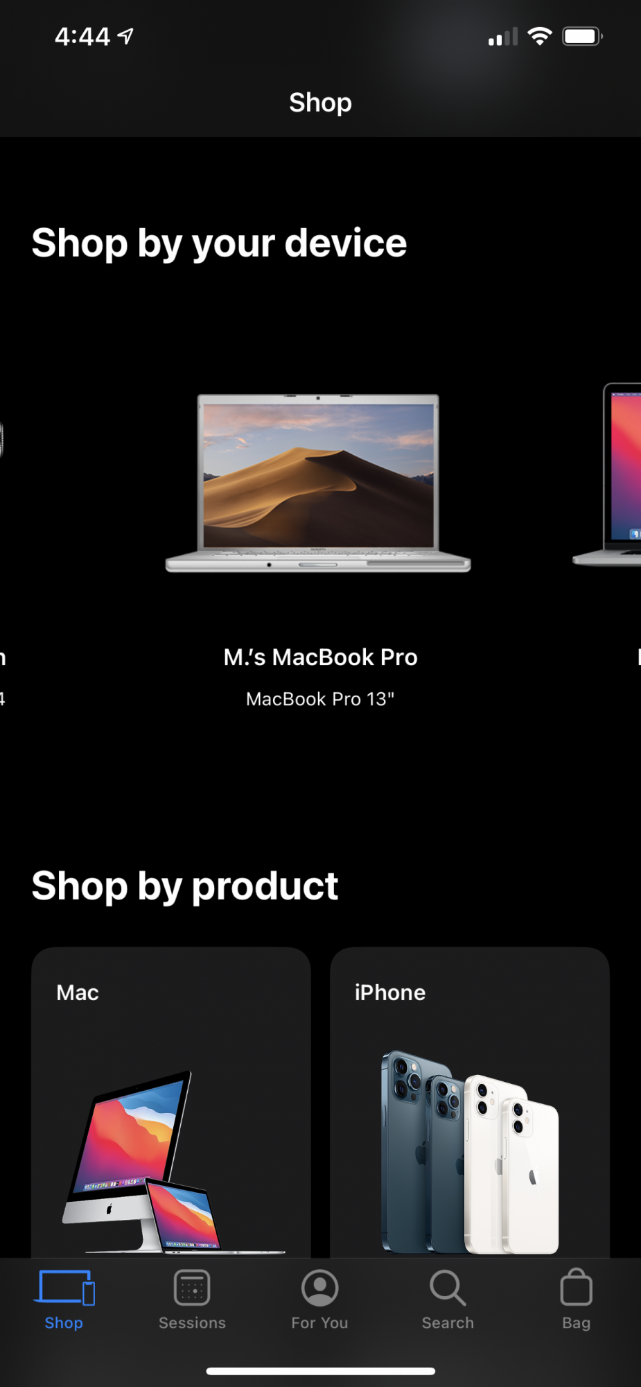
Task: Tap the Wi-Fi status icon
Action: [x=539, y=36]
